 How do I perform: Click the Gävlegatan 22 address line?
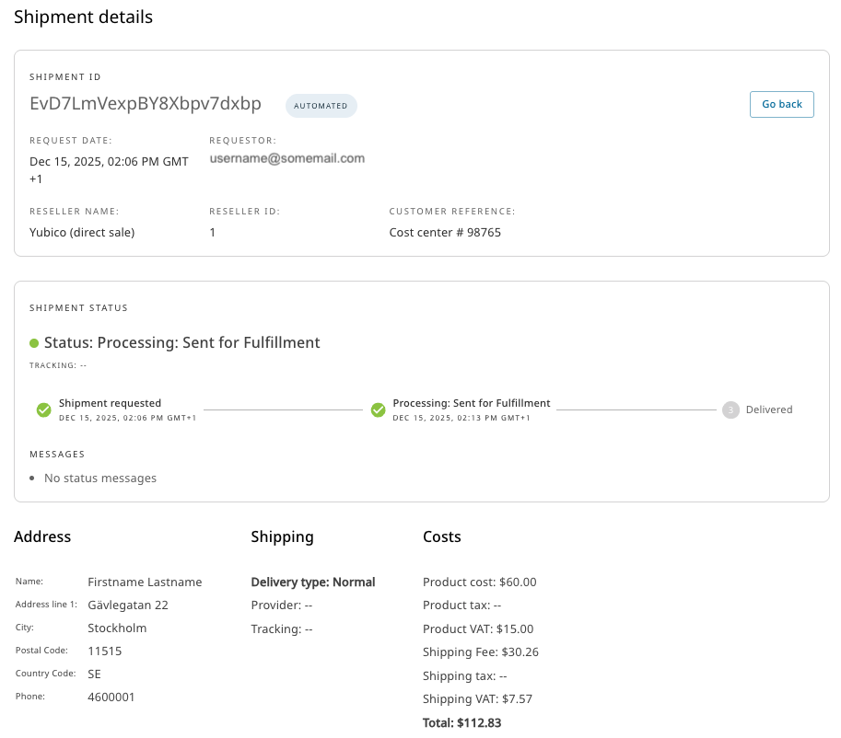(x=128, y=605)
